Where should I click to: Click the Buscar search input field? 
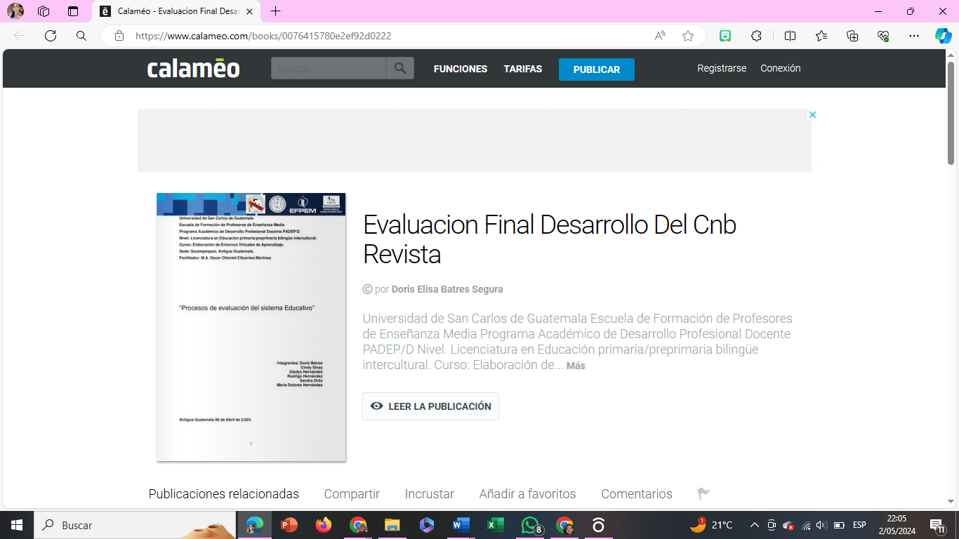click(329, 68)
